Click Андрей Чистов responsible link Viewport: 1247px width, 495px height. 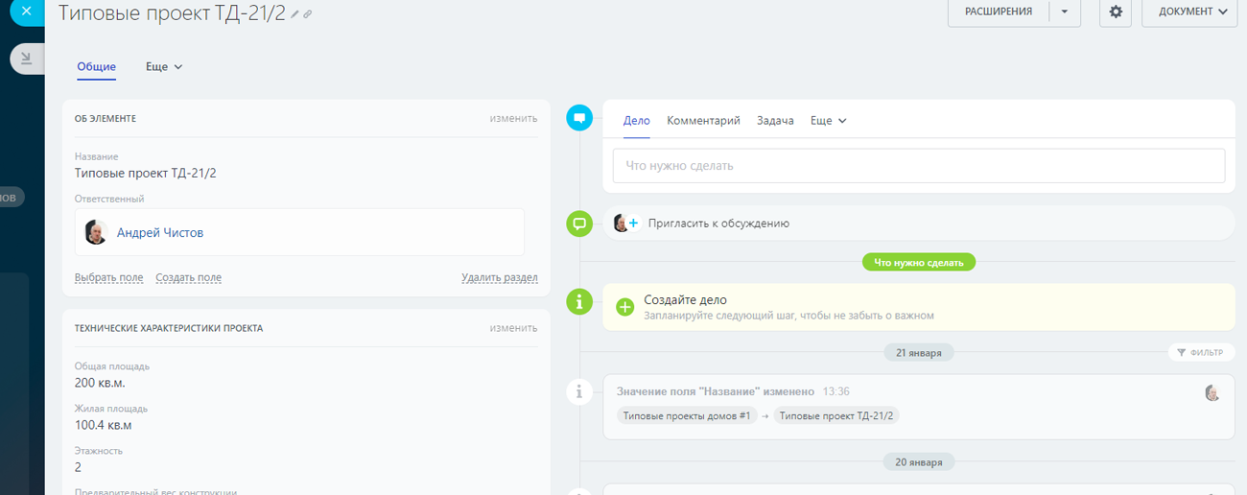point(160,232)
